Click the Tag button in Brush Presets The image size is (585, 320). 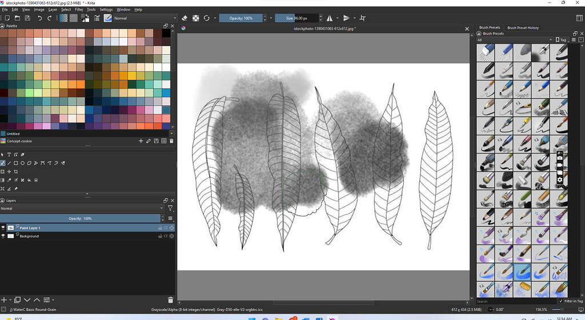(x=561, y=40)
